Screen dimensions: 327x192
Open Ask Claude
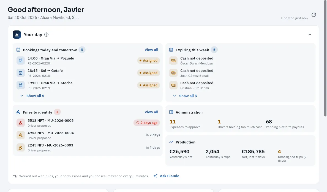167,176
